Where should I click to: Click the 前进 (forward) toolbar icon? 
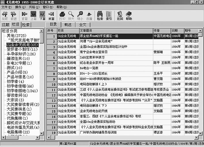tap(14, 16)
